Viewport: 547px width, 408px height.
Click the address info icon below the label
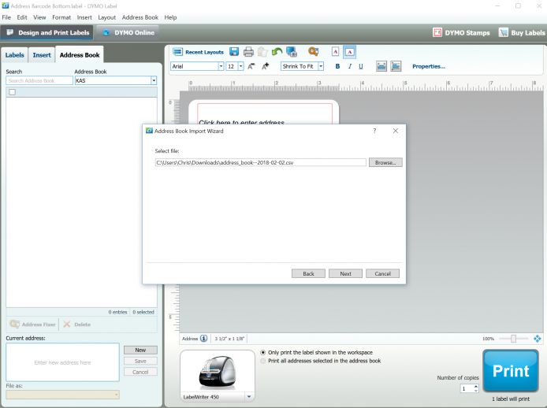point(203,339)
